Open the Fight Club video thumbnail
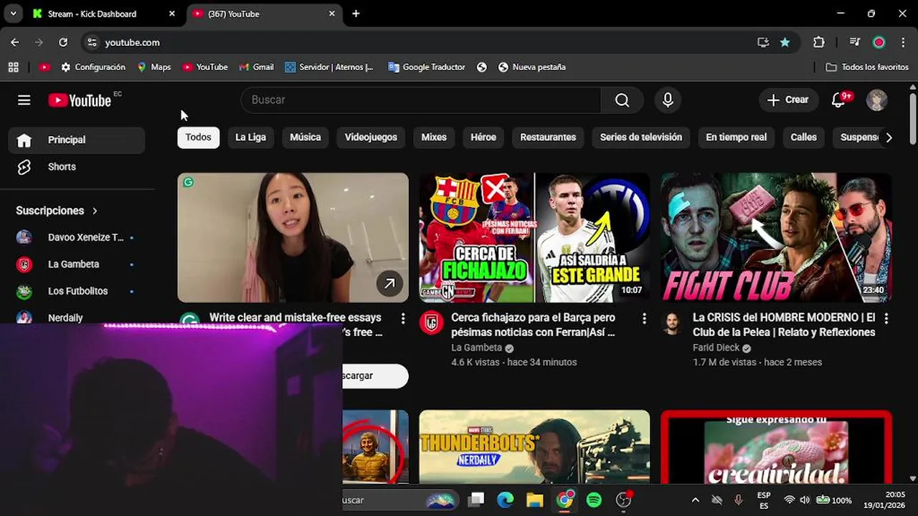 point(776,238)
